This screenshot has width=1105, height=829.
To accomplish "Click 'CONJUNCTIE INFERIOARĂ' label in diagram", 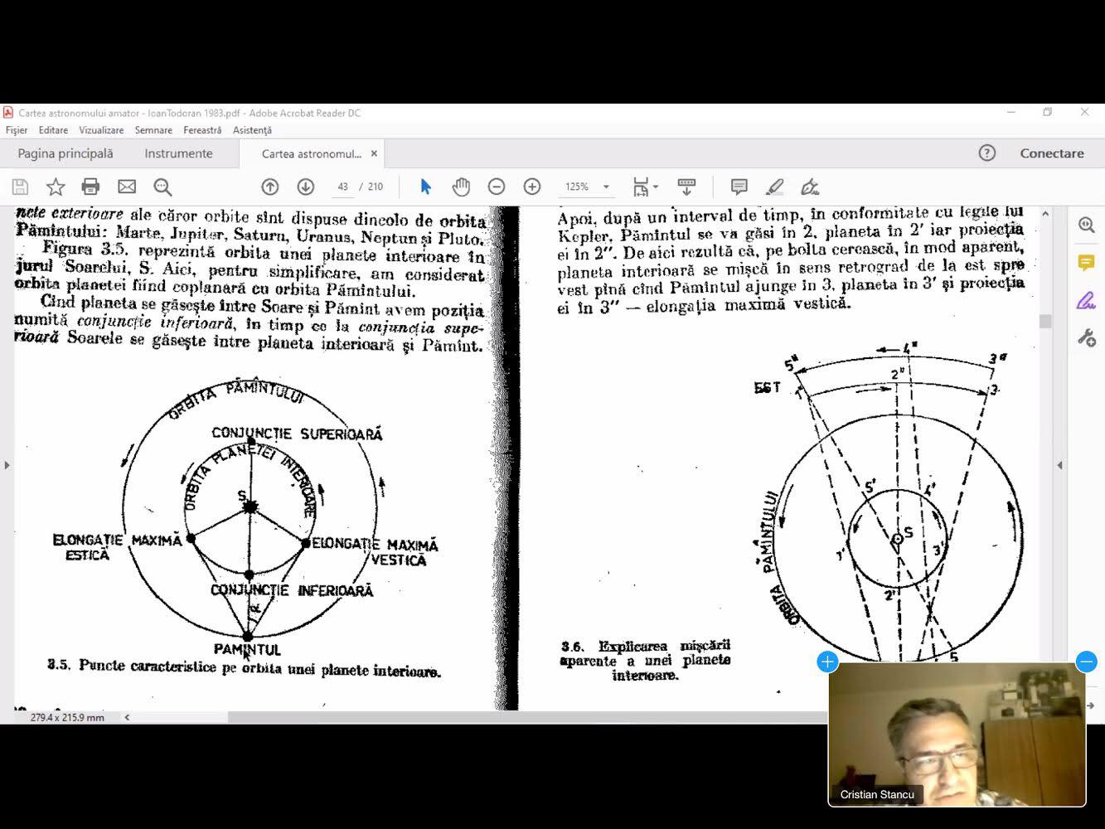I will pos(292,590).
